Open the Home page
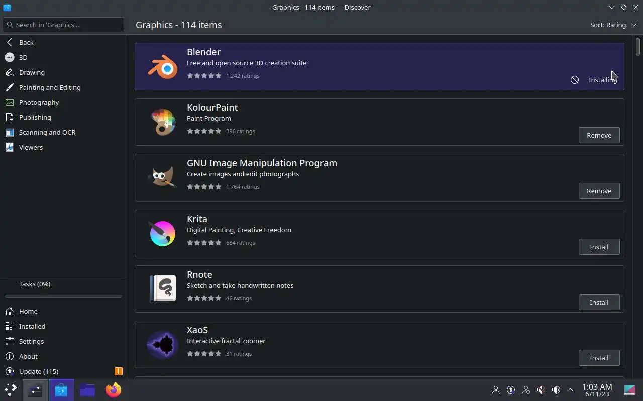 pyautogui.click(x=63, y=311)
